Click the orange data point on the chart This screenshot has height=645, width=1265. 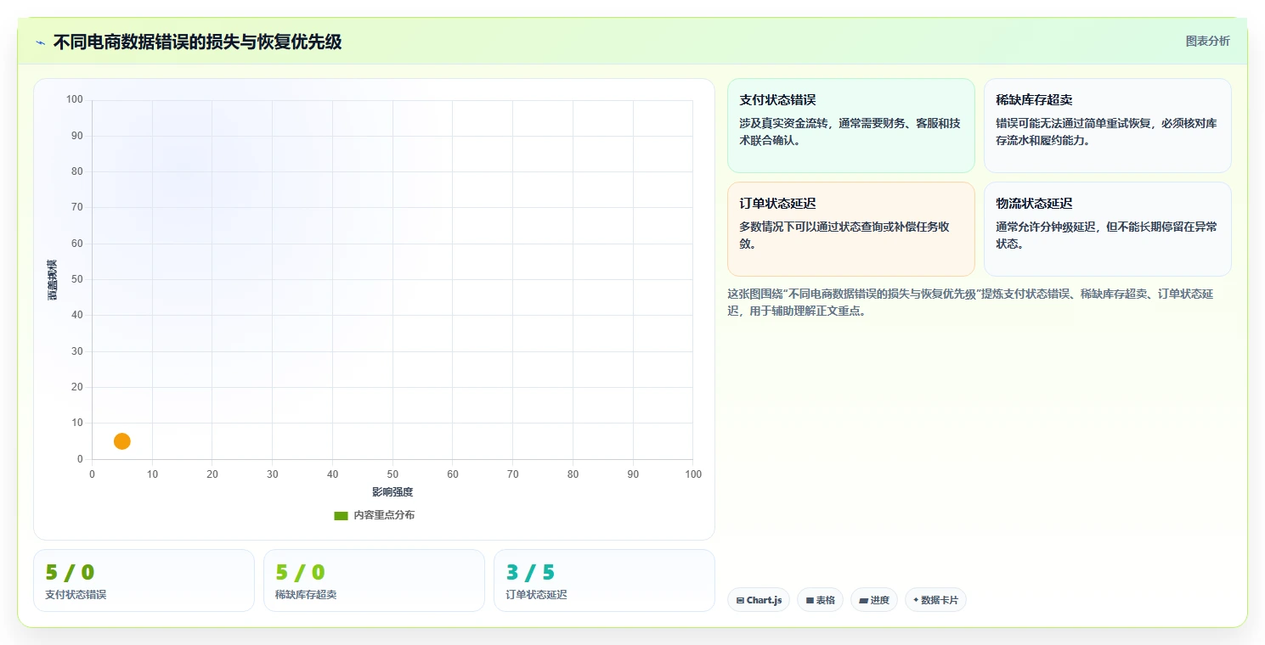pos(121,441)
